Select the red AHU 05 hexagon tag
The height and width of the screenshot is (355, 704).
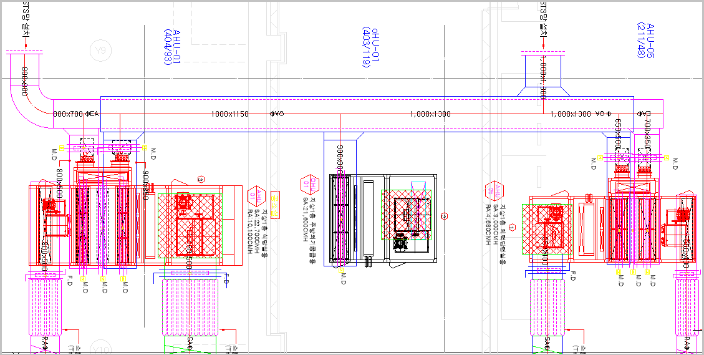(x=492, y=191)
